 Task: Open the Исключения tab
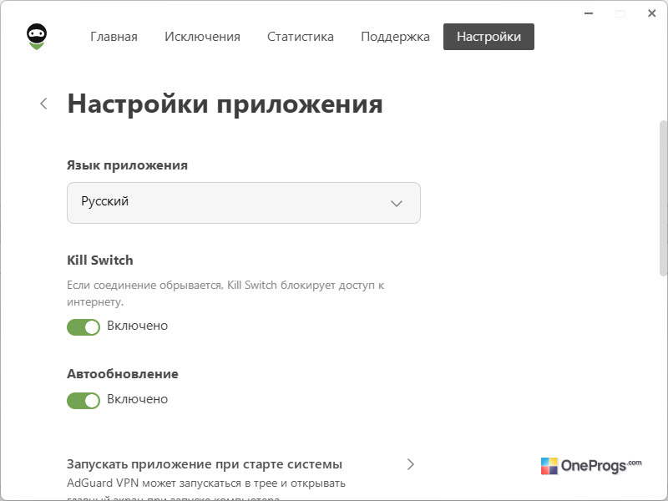coord(202,37)
